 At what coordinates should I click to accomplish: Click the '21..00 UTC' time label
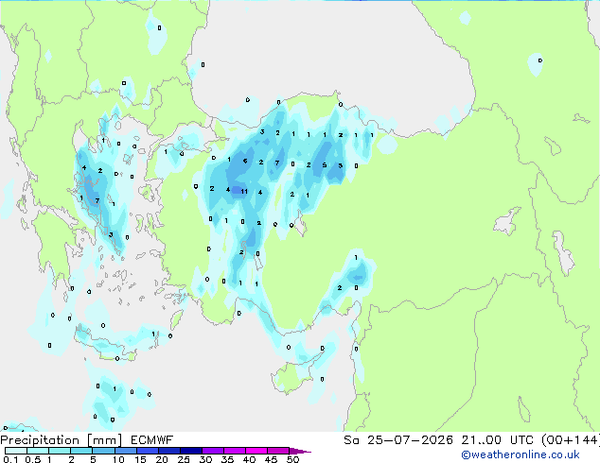tap(497, 440)
